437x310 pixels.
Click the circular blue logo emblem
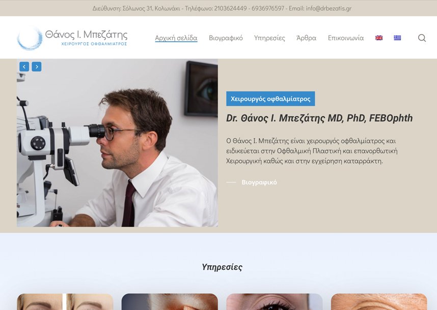click(30, 38)
